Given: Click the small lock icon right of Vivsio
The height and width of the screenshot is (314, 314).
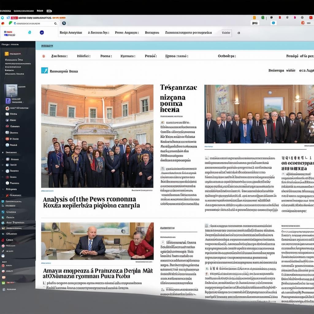Looking at the screenshot, I should tap(239, 33).
